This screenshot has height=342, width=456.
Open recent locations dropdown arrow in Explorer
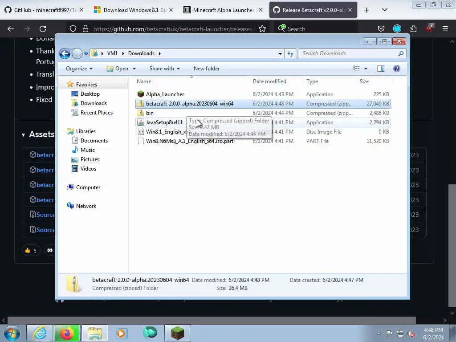pos(86,54)
